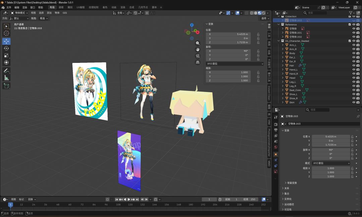The width and height of the screenshot is (362, 217).
Task: Open the 文件 menu
Action: point(9,7)
